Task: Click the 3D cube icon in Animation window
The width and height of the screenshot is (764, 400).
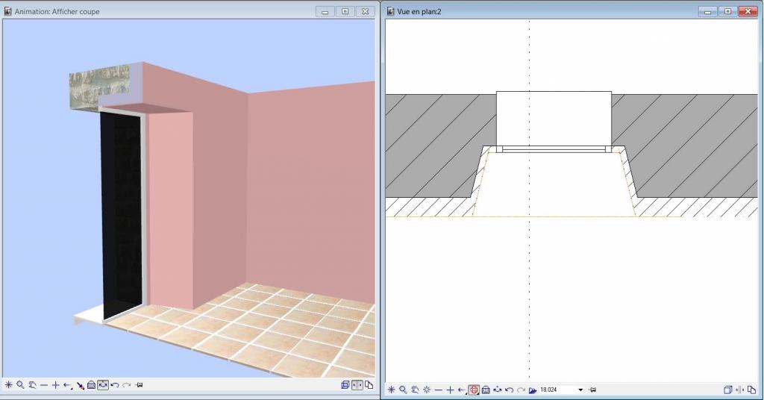Action: tap(345, 385)
